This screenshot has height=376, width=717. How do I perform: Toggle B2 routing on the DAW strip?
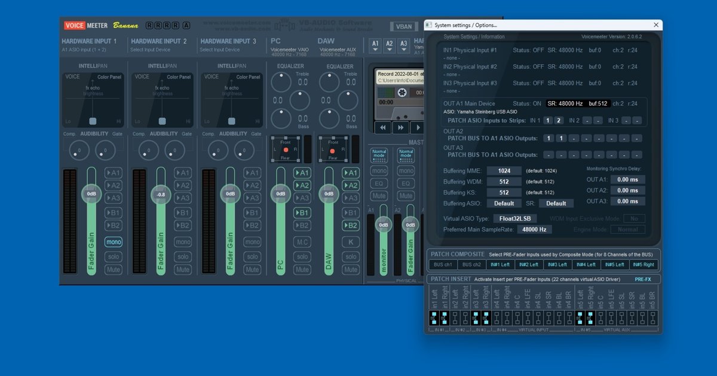point(351,225)
